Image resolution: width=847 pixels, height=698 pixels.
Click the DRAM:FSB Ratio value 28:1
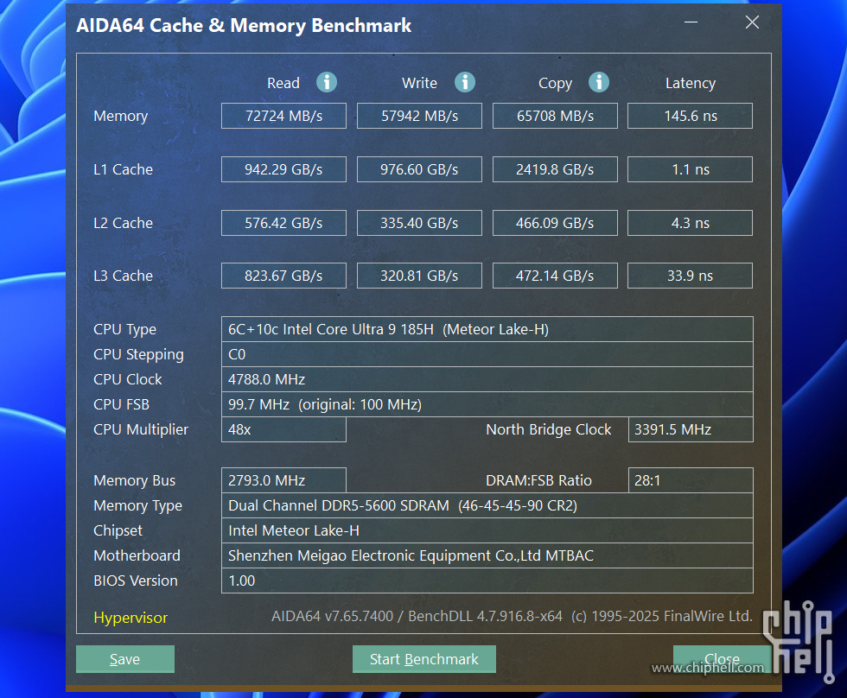point(691,480)
